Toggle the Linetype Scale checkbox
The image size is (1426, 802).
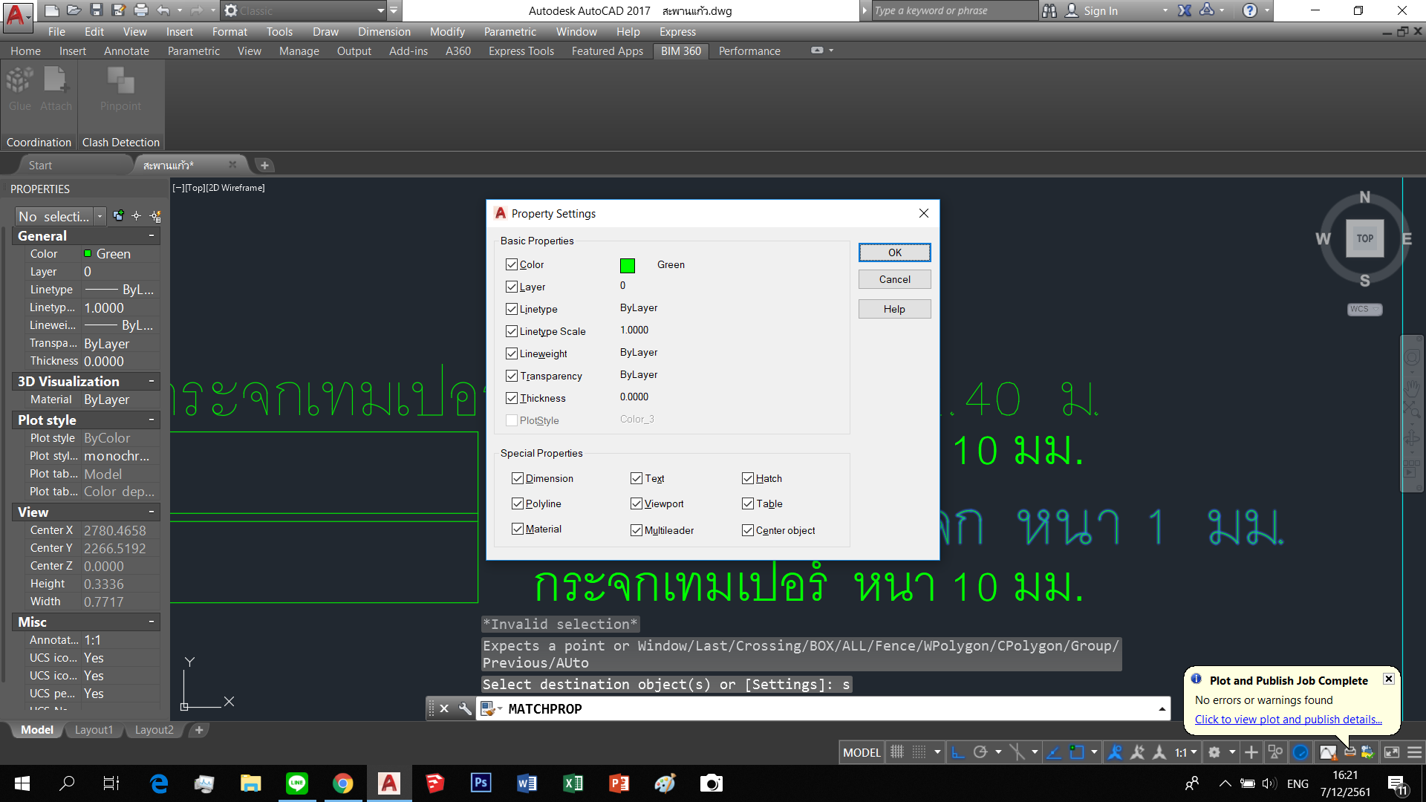(512, 331)
